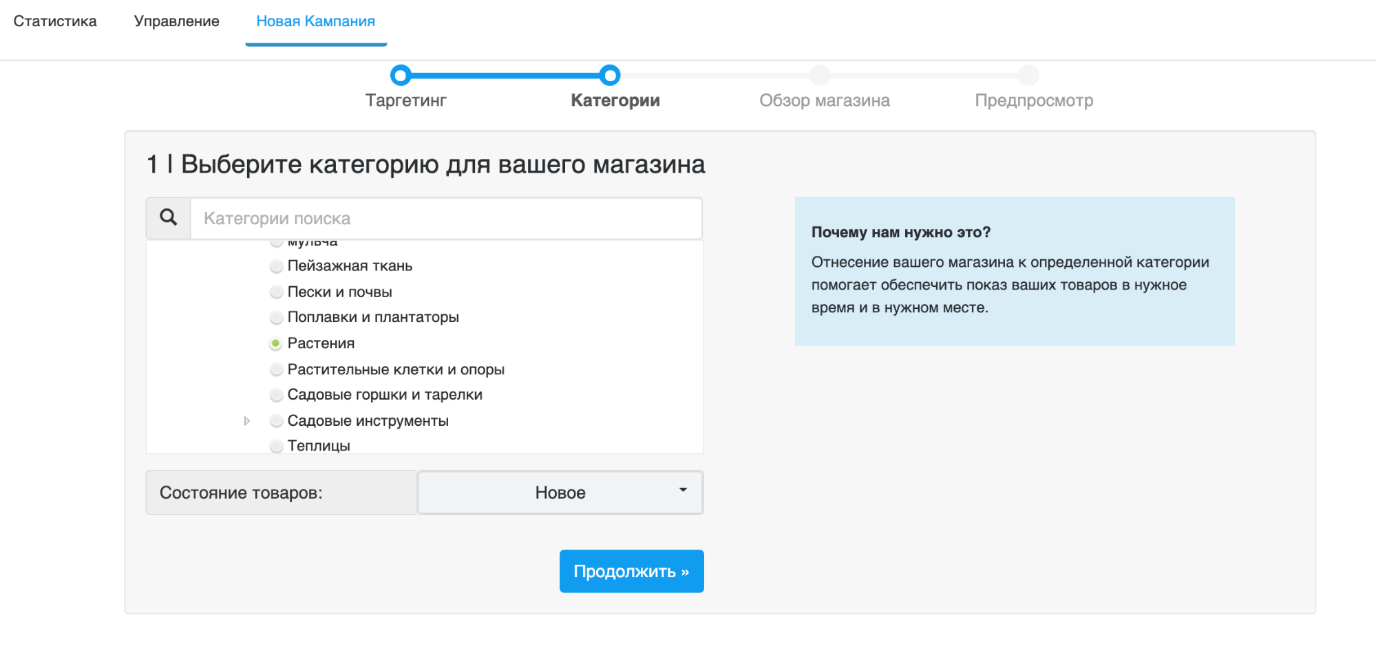
Task: Click the Таргетинг progress circle marker
Action: click(x=401, y=75)
